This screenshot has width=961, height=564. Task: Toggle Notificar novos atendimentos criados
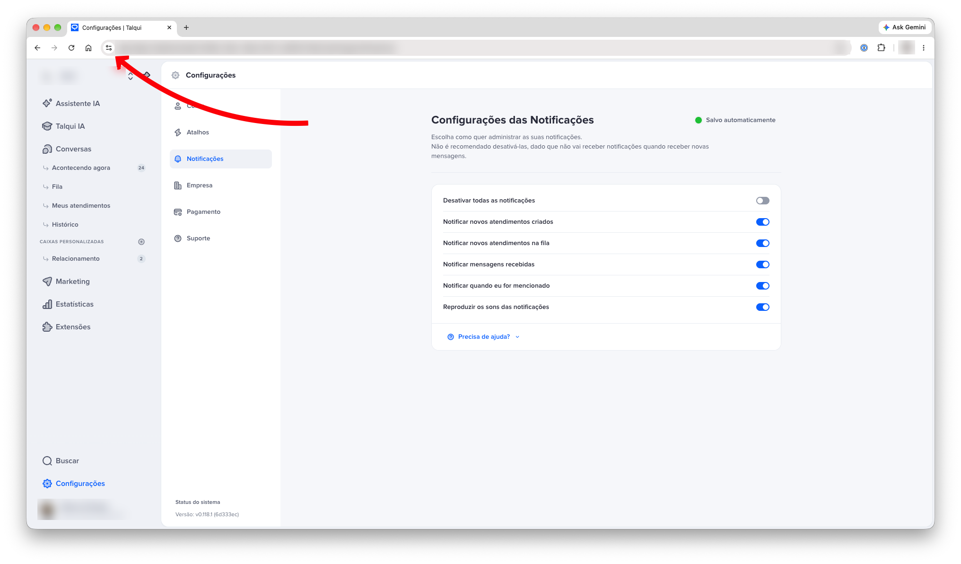[x=762, y=222]
